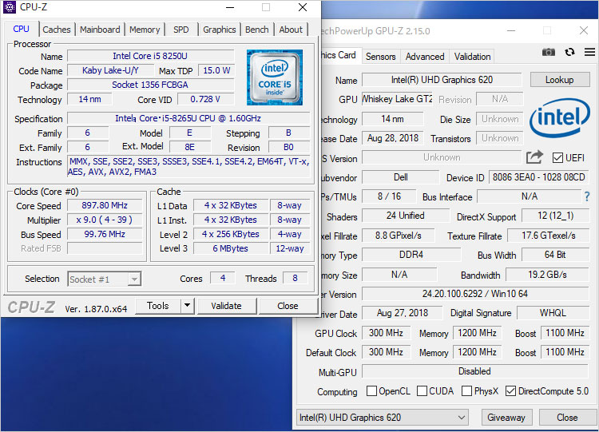Click the Digital Signature value WHQL
The width and height of the screenshot is (599, 432).
[x=553, y=313]
